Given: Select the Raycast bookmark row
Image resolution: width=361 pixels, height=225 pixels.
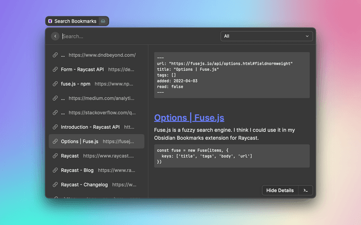Looking at the screenshot, I should point(96,156).
